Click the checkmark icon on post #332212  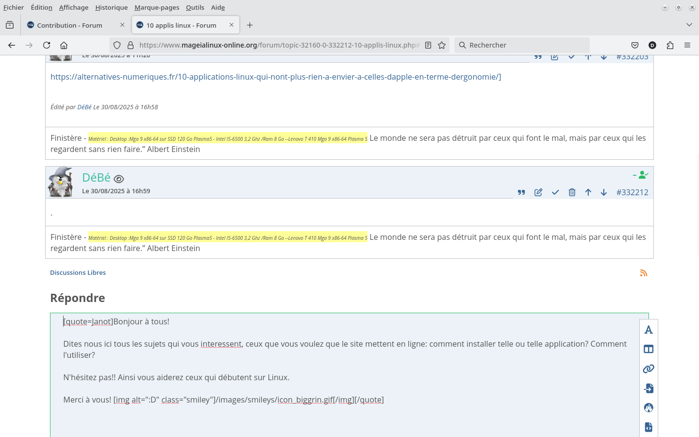click(x=555, y=192)
